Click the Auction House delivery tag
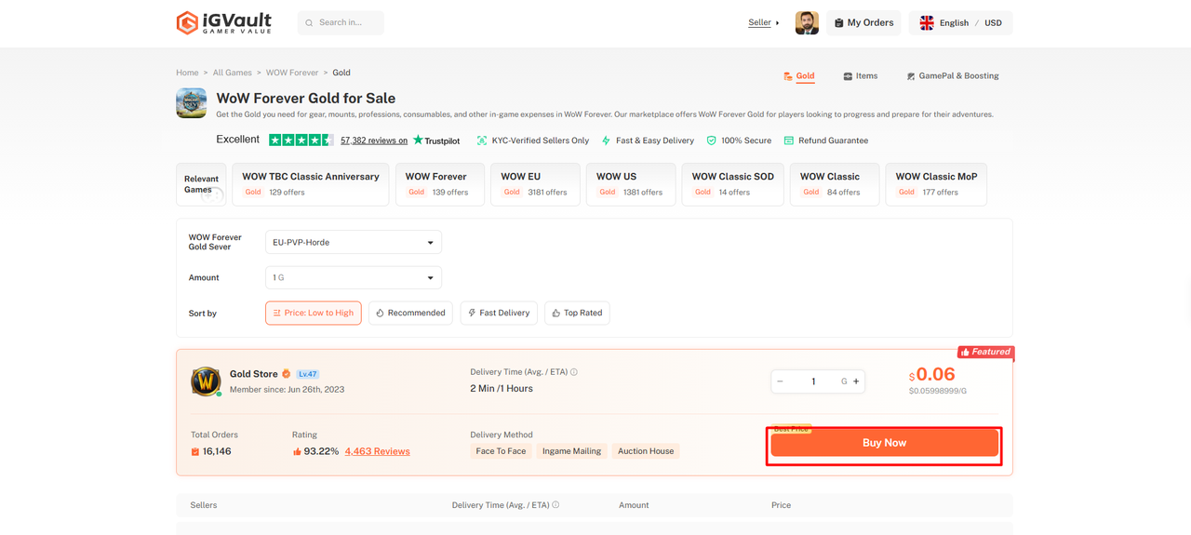The width and height of the screenshot is (1191, 535). 646,451
